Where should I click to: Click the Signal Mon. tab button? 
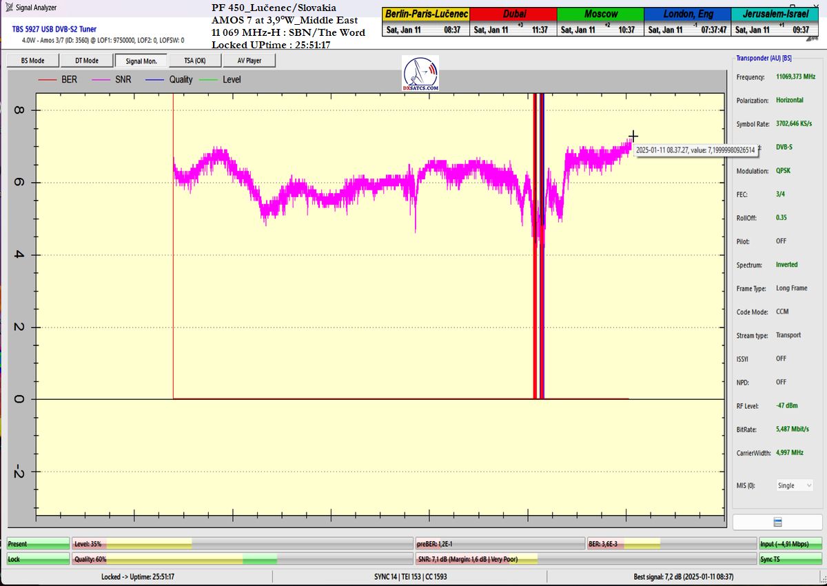[x=141, y=61]
